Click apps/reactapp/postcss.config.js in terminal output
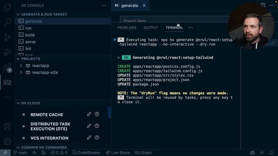 [x=166, y=66]
